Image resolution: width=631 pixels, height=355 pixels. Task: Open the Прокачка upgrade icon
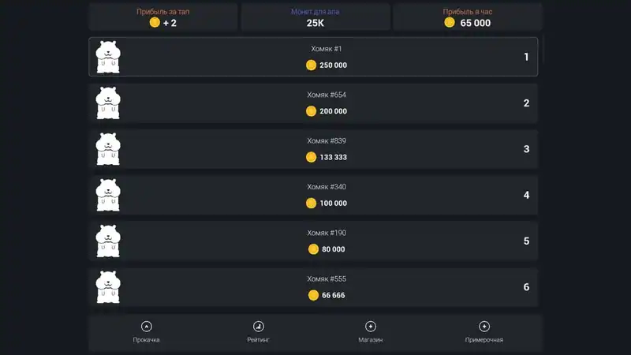(x=147, y=327)
